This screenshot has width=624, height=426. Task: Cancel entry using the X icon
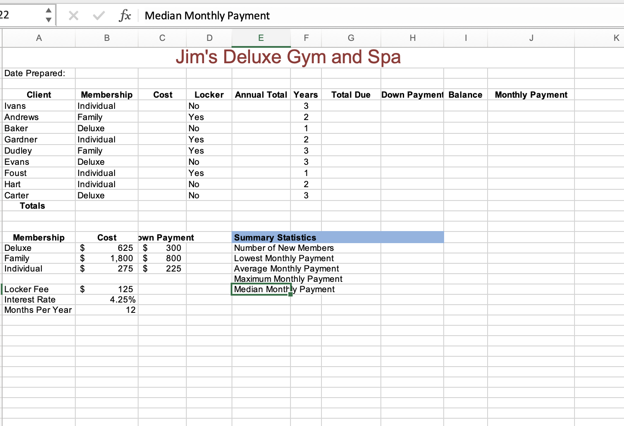(73, 15)
